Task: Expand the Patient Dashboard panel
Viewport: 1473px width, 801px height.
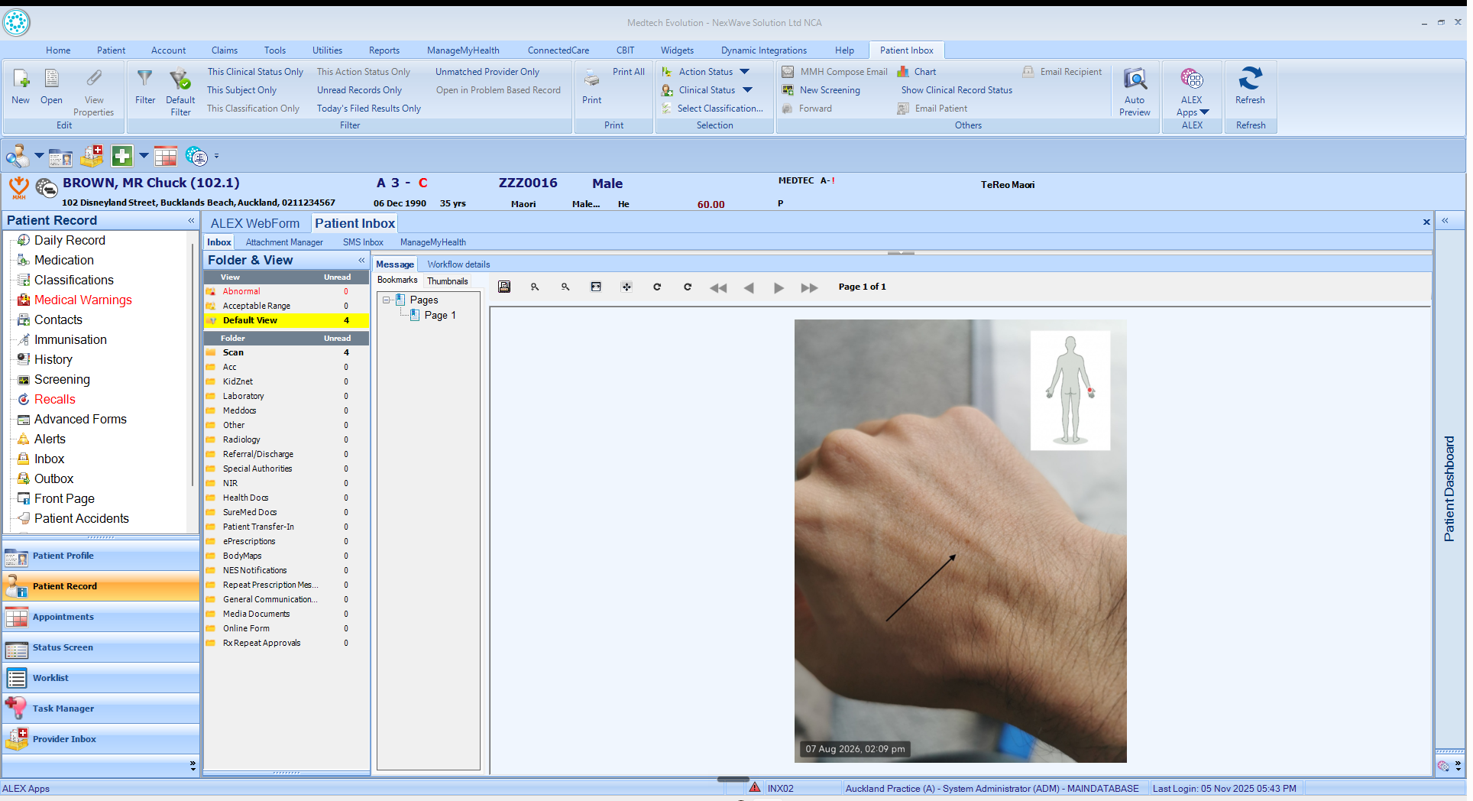Action: coord(1445,221)
